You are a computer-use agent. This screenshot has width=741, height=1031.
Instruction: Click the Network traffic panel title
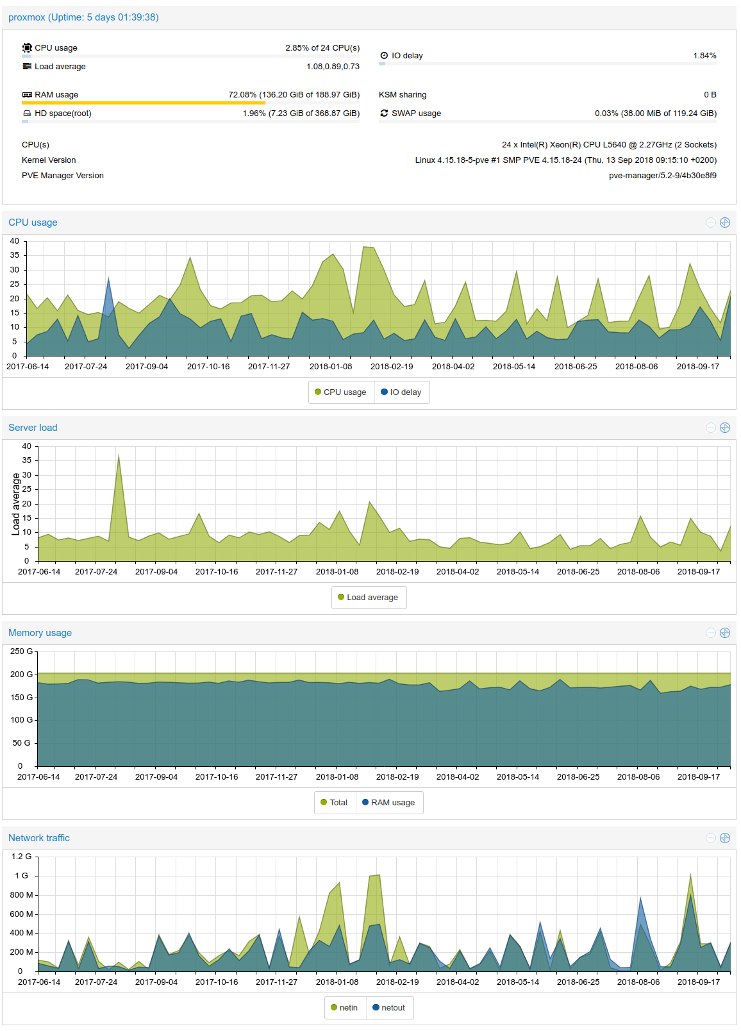coord(39,838)
